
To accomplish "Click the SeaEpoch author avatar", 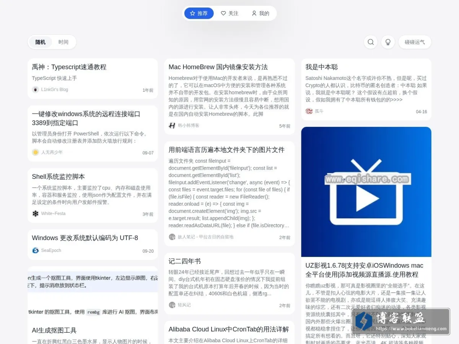I will [x=35, y=250].
